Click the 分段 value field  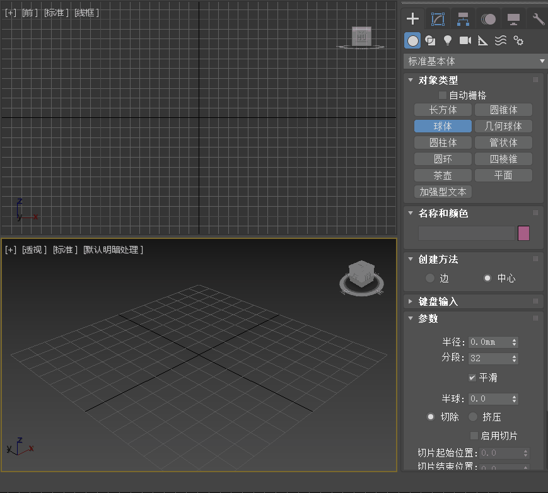(x=489, y=358)
